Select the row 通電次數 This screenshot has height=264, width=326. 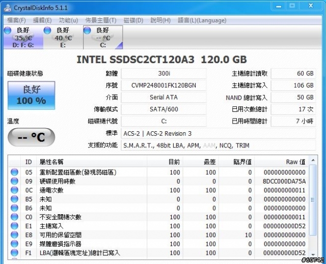[x=158, y=190]
